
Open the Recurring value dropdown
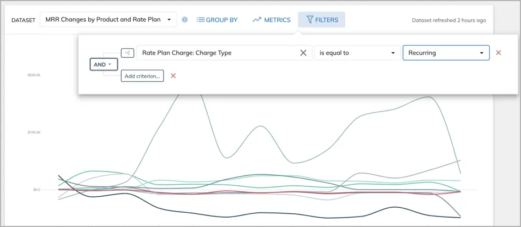(446, 53)
